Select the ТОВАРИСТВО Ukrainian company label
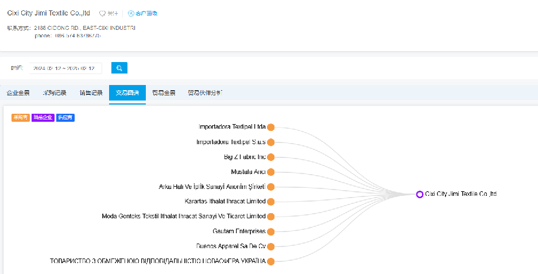Viewport: 538px width, 274px height. click(158, 261)
